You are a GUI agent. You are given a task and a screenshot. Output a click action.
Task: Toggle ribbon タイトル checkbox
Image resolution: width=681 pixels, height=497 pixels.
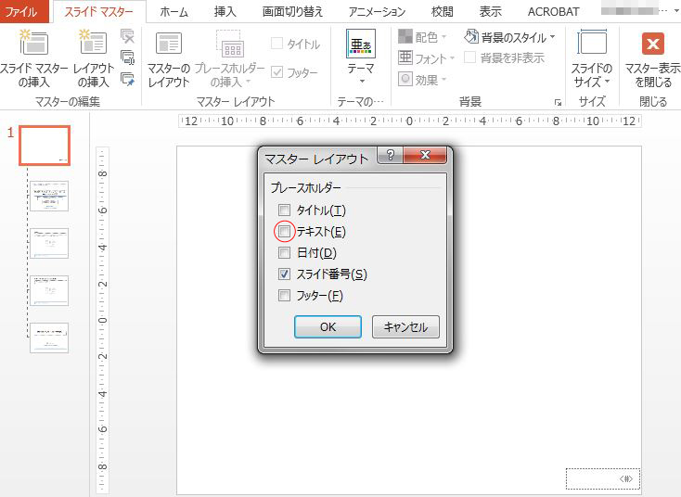coord(276,43)
